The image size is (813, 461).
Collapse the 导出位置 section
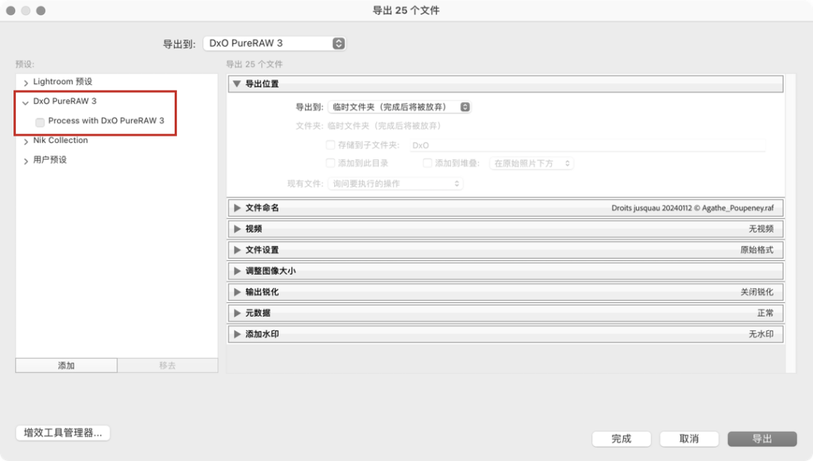(x=237, y=83)
